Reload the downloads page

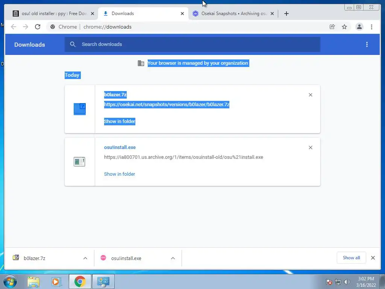(x=38, y=27)
